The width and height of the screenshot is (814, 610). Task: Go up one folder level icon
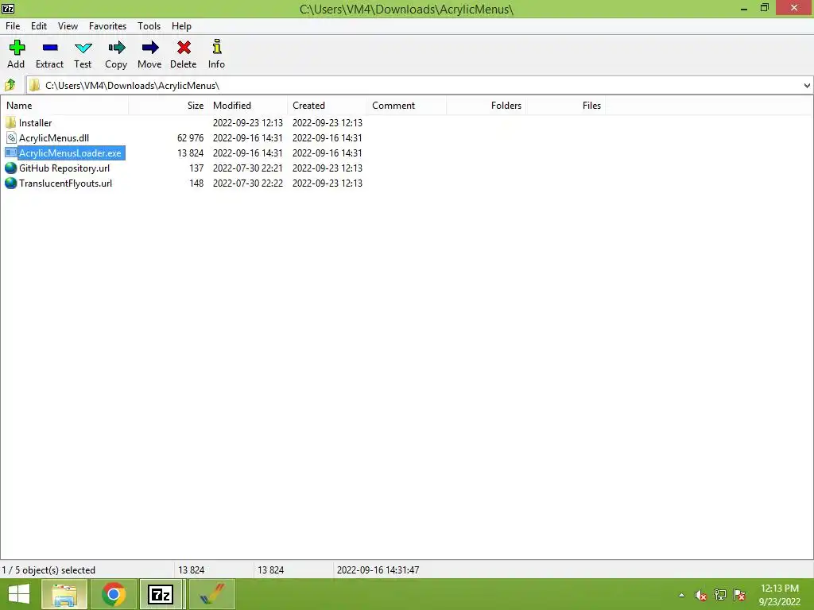click(10, 84)
